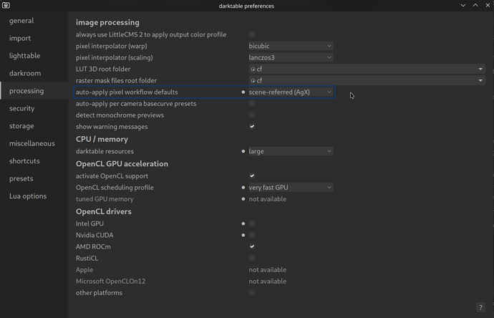
Task: Open LUT 3D root folder chooser arrow
Action: pos(480,69)
